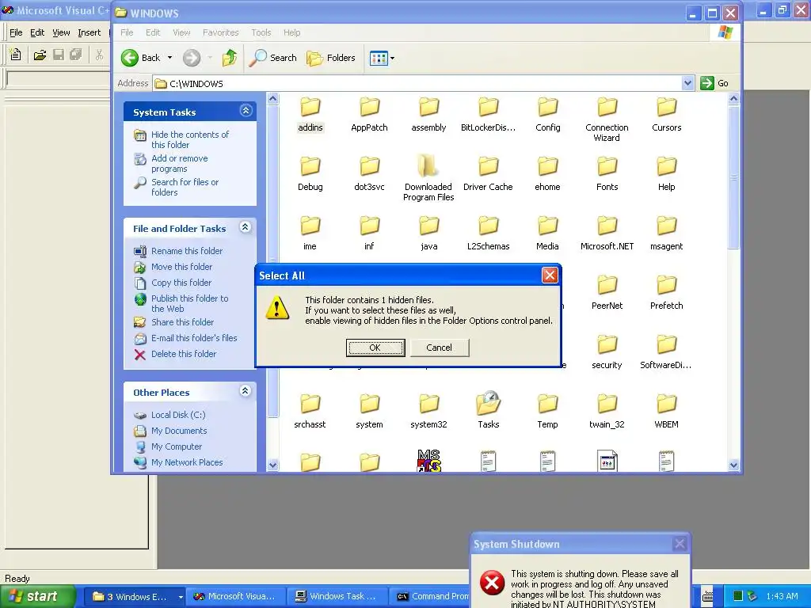Select the AppPatch folder icon

coord(369,108)
